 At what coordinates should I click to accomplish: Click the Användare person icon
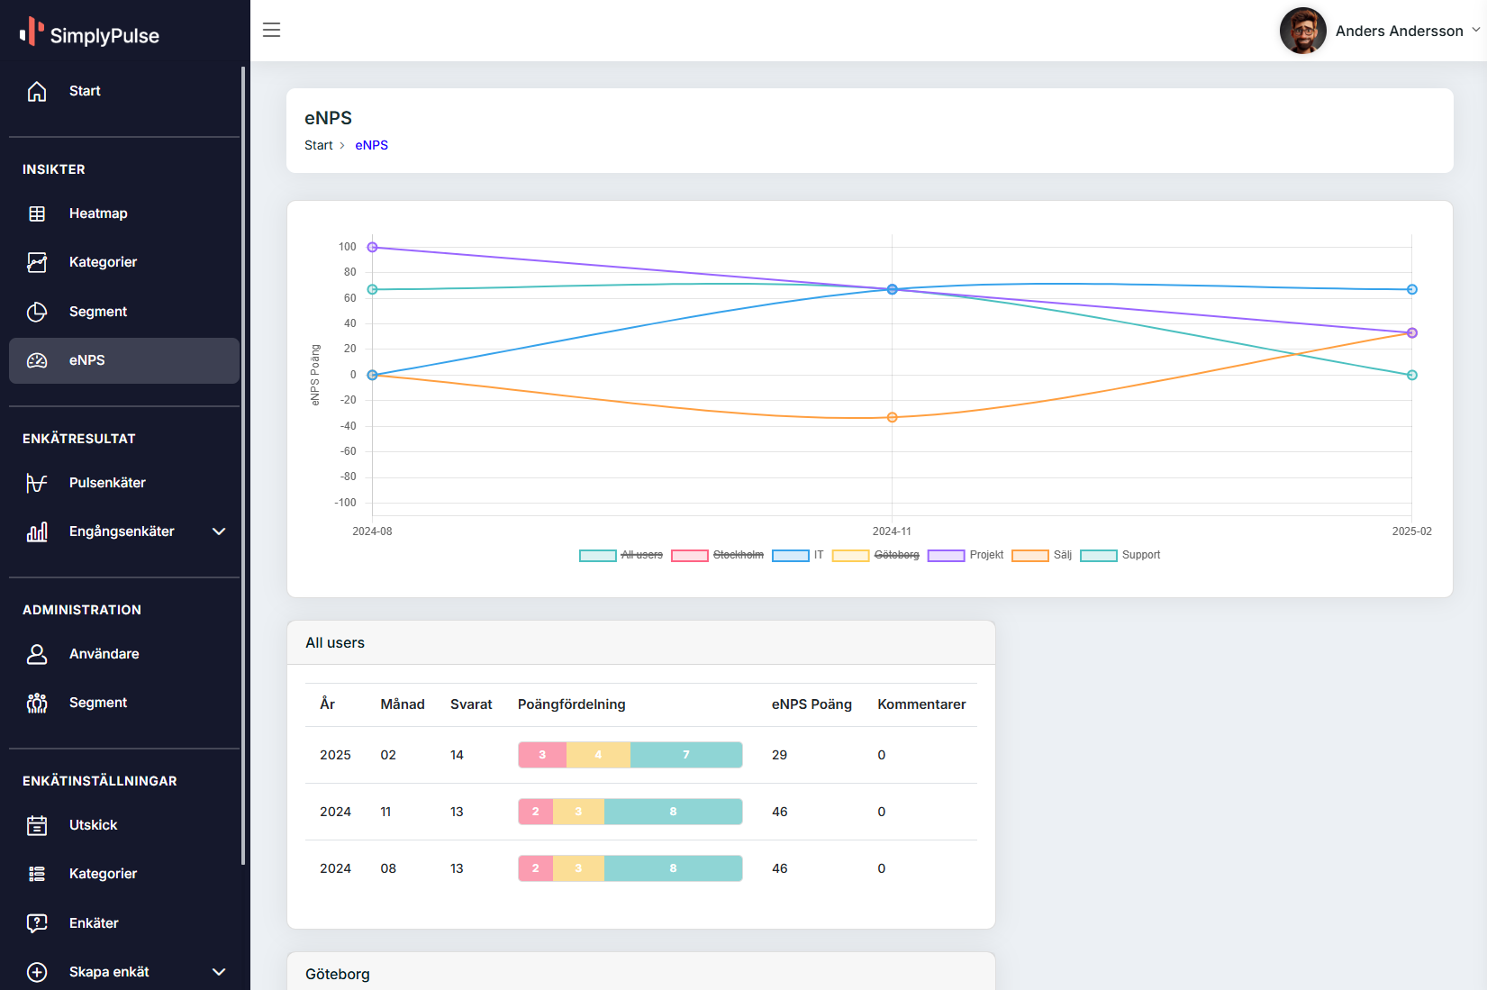(37, 654)
